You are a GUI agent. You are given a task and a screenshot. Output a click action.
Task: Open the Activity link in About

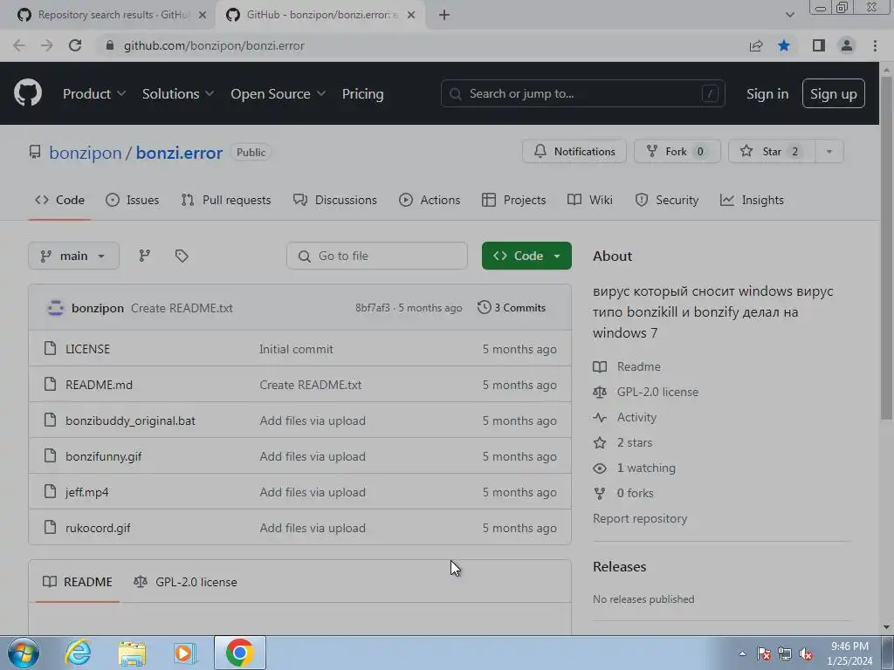tap(636, 417)
